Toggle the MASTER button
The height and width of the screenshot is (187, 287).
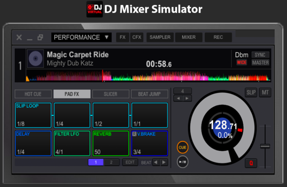[x=260, y=63]
